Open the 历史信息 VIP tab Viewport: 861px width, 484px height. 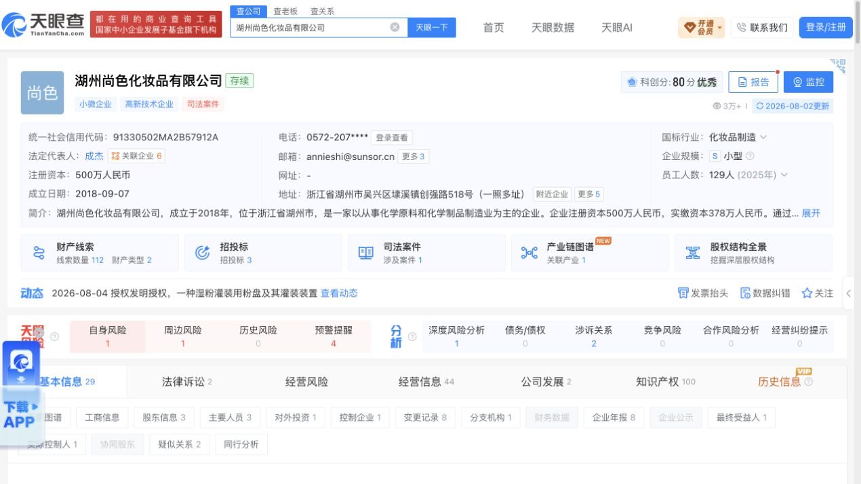(779, 382)
